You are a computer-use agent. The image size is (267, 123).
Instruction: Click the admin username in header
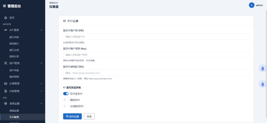[259, 5]
